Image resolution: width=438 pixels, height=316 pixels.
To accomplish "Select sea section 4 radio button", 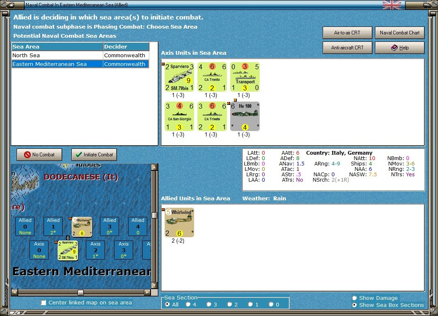I will 188,304.
